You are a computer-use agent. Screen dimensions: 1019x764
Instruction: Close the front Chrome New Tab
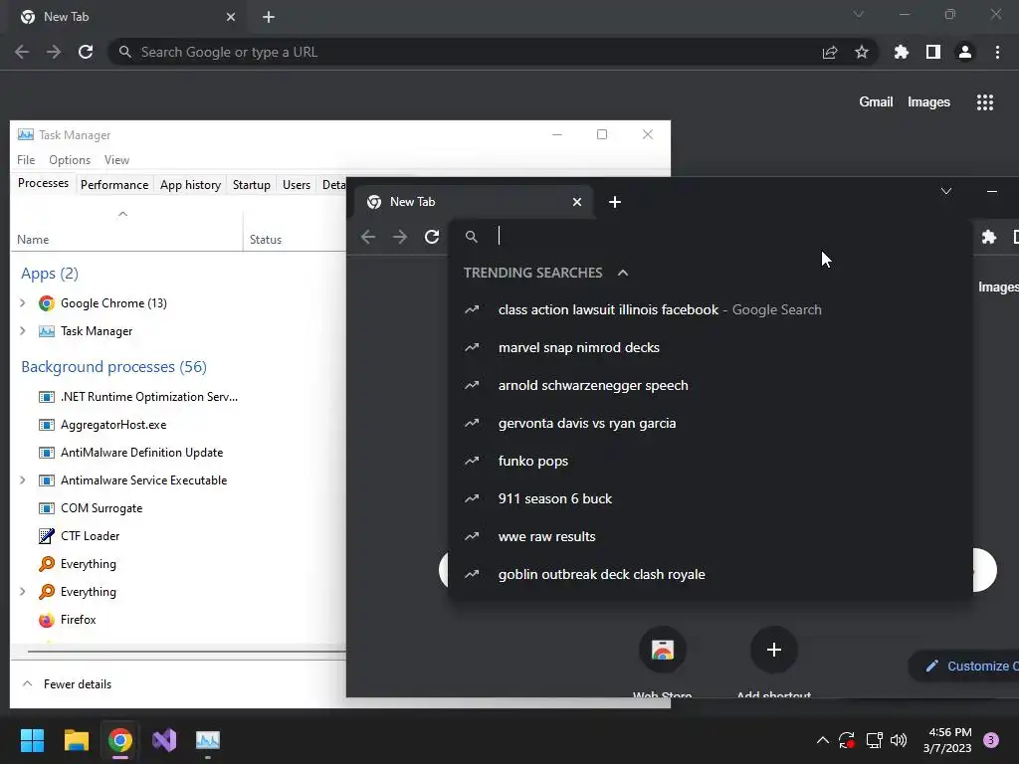[x=576, y=202]
